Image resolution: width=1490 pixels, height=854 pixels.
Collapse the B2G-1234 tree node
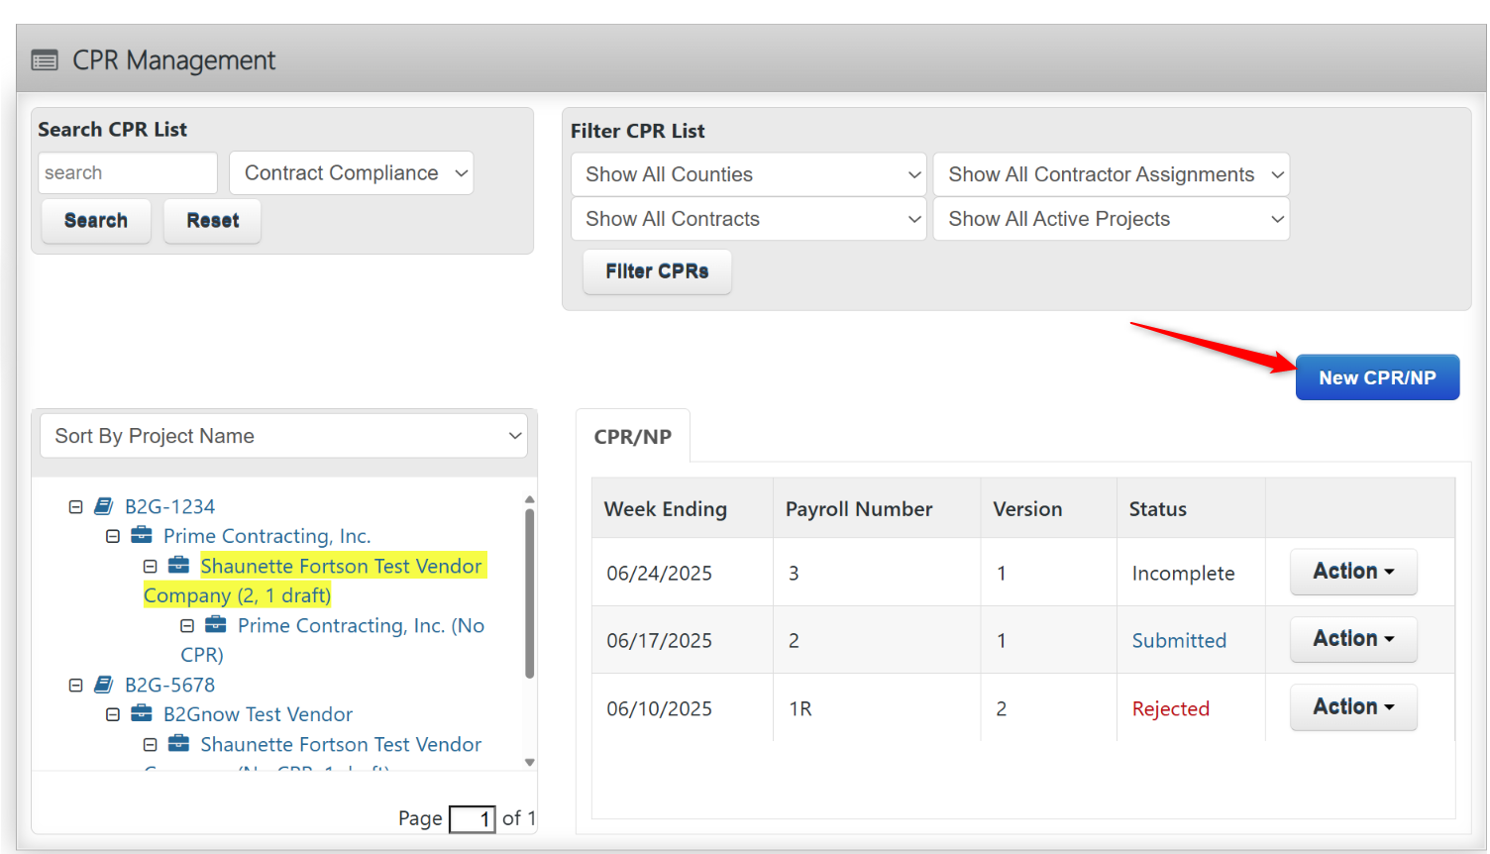[x=75, y=505]
